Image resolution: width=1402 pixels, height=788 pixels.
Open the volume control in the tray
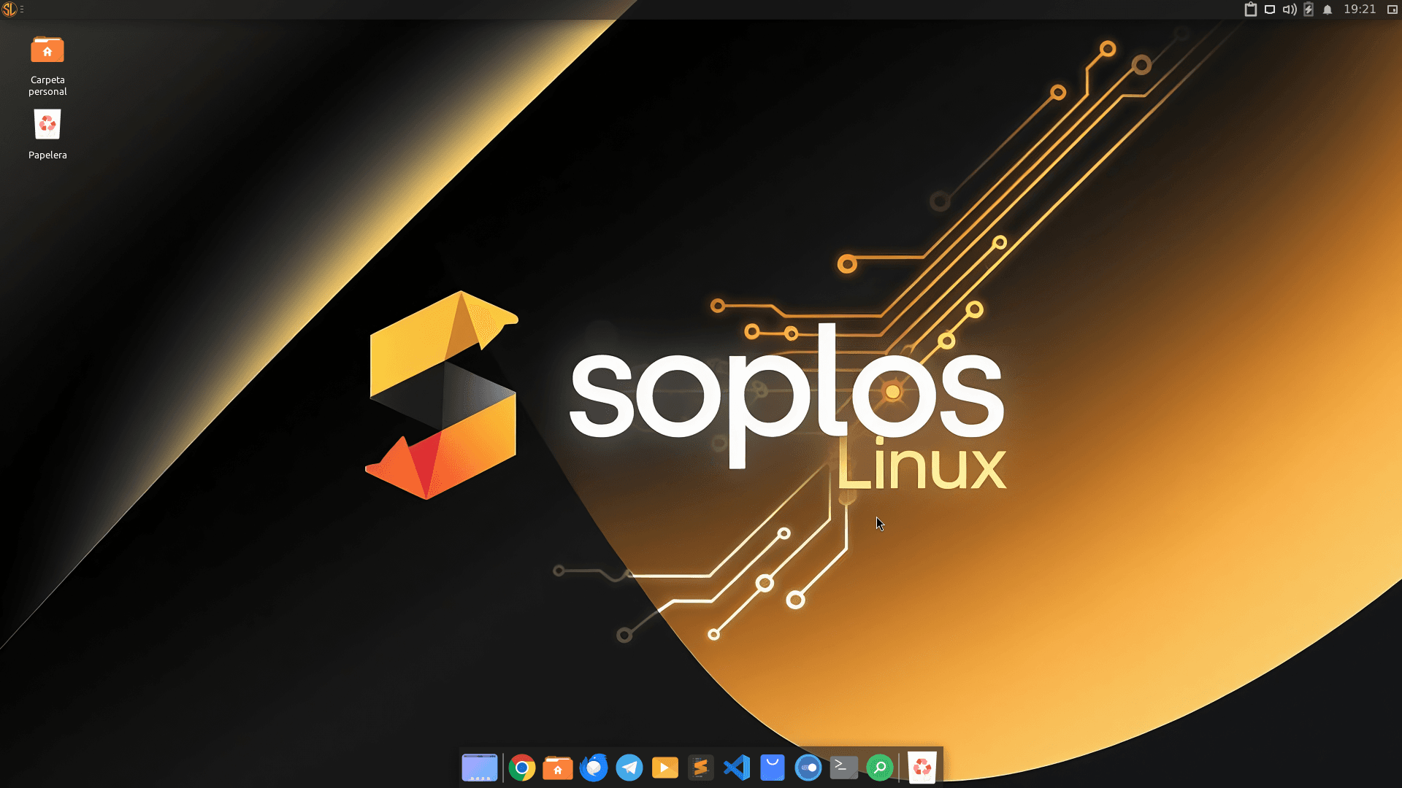click(x=1290, y=9)
